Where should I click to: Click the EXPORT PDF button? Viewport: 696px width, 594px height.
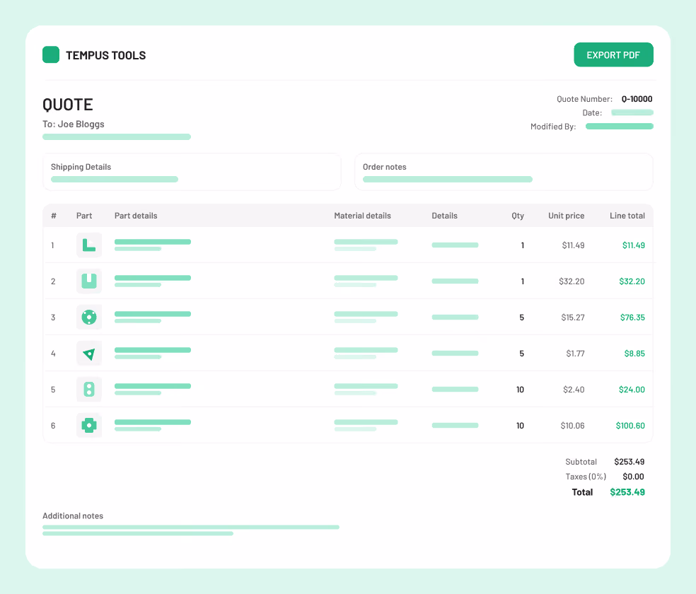tap(613, 55)
